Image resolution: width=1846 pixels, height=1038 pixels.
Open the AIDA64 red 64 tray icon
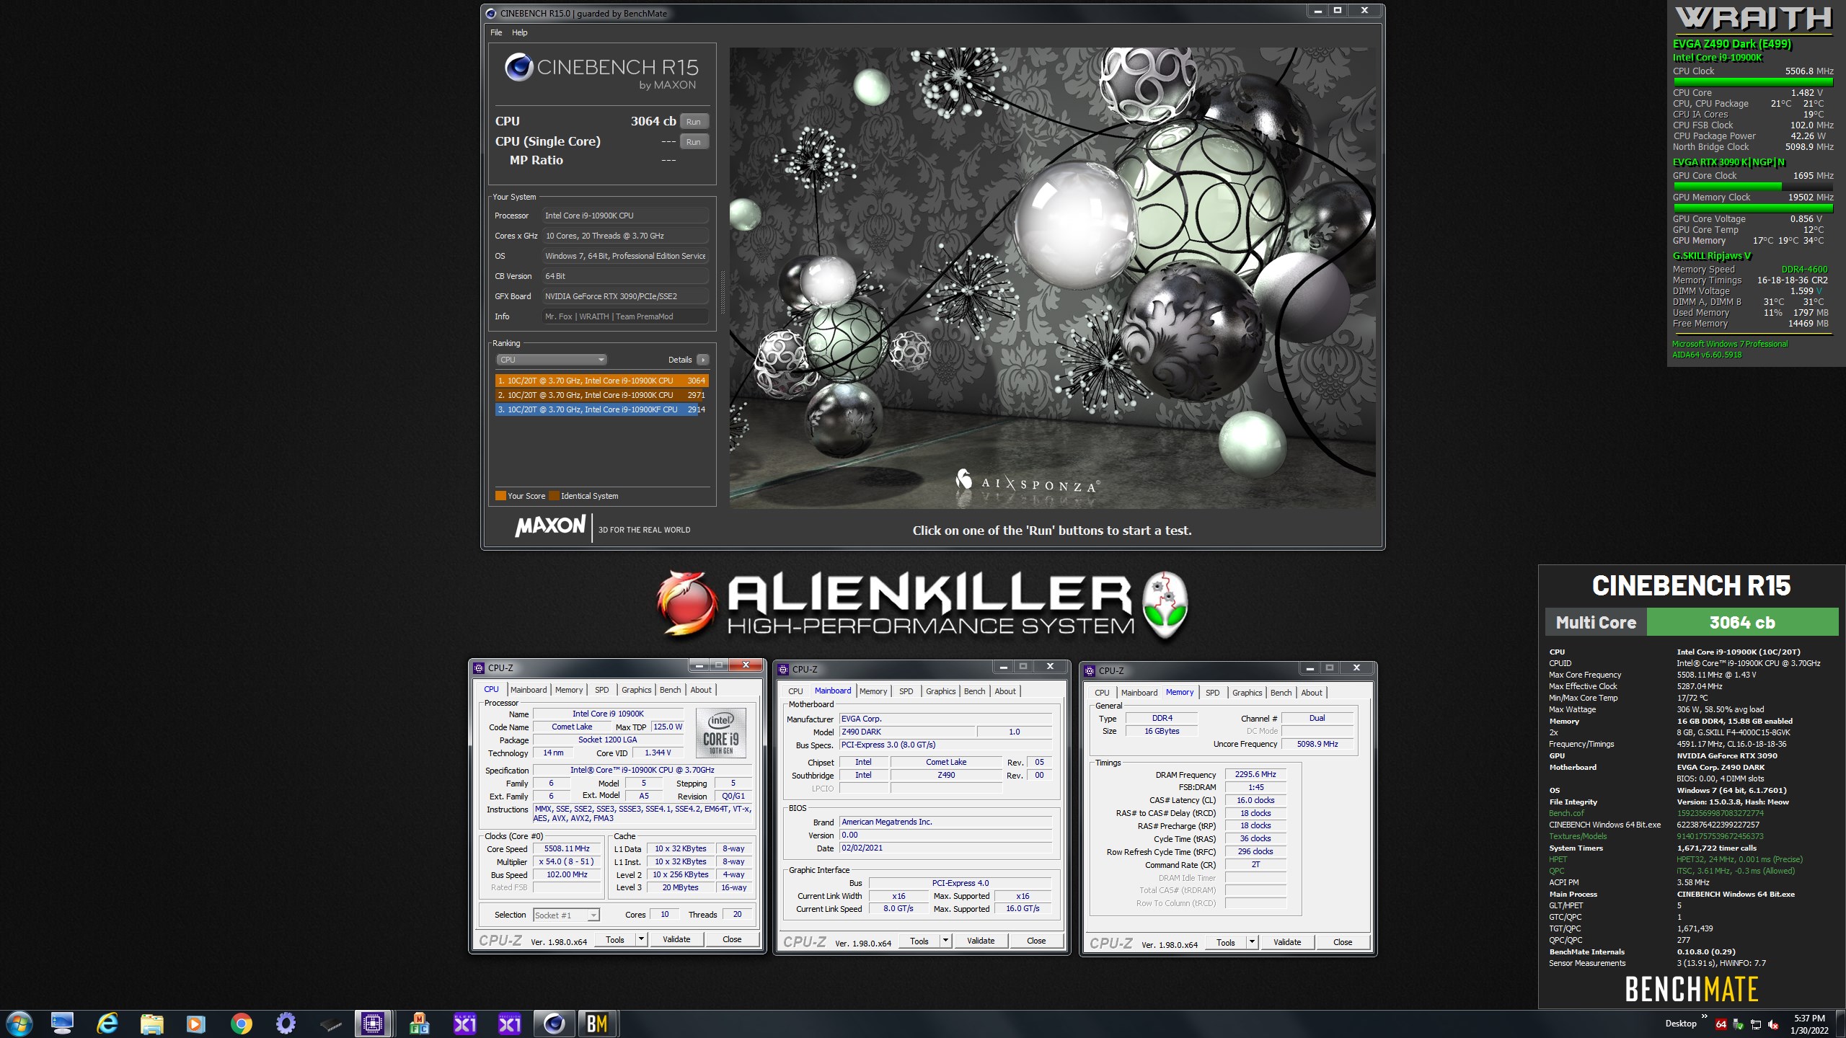[1721, 1024]
